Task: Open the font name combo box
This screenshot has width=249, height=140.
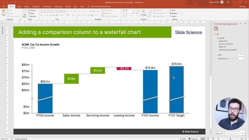Action: click(x=49, y=11)
